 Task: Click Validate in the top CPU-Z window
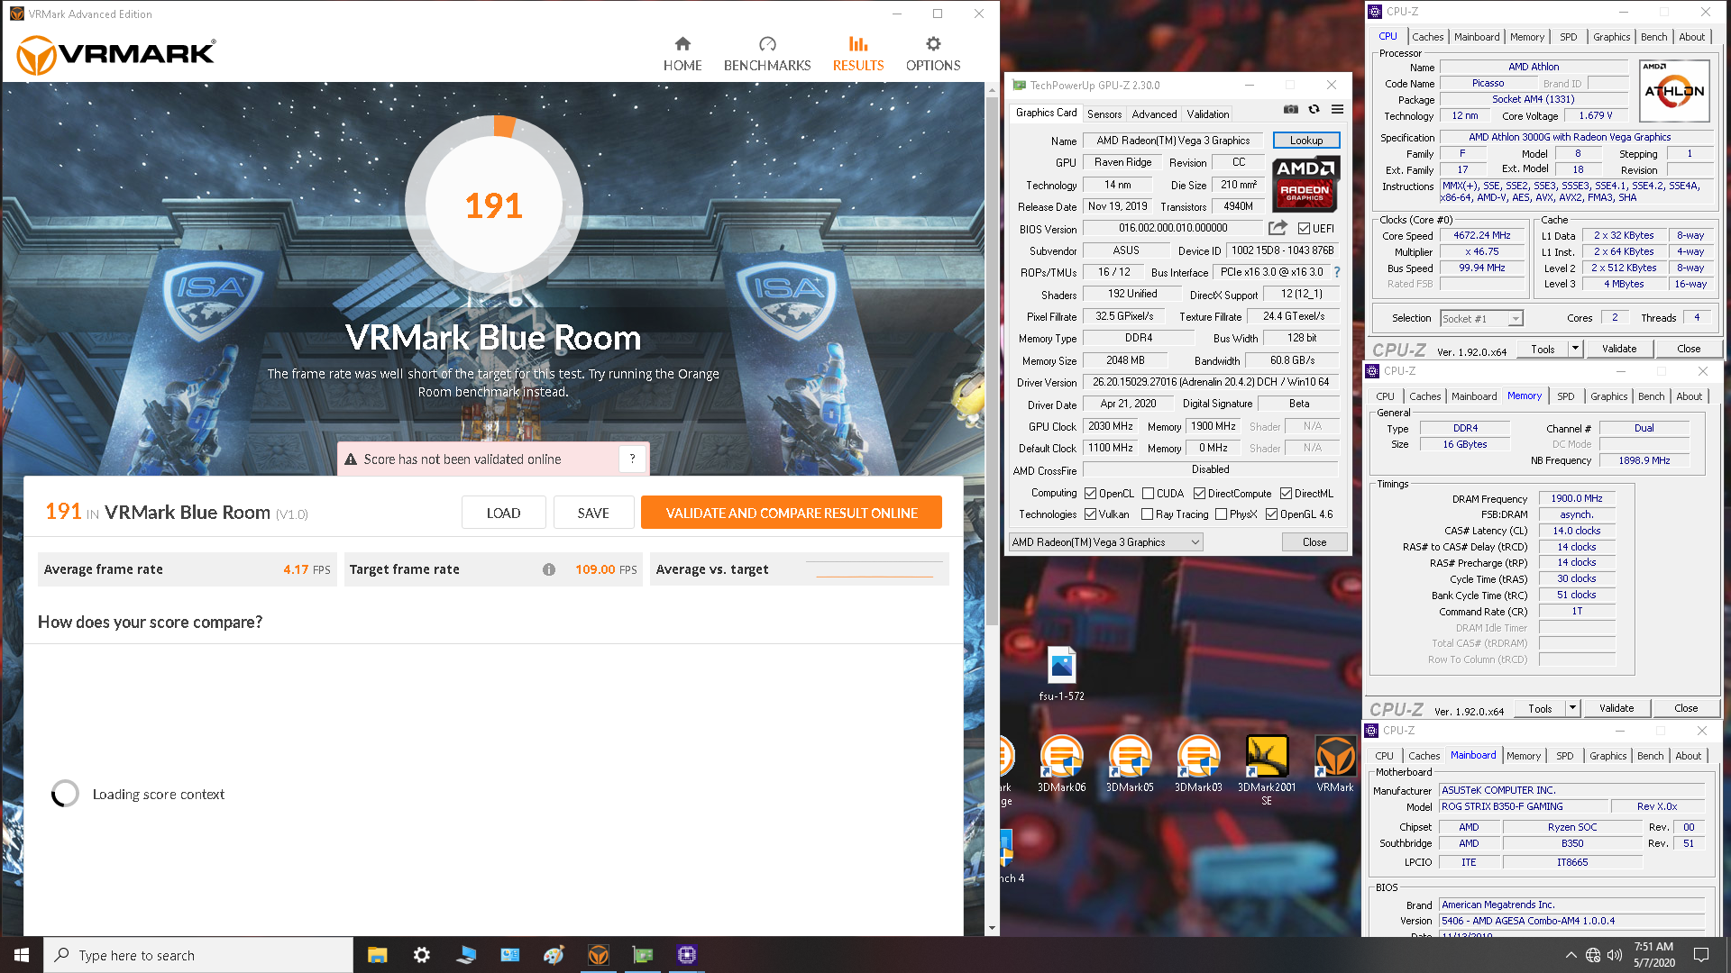1619,349
